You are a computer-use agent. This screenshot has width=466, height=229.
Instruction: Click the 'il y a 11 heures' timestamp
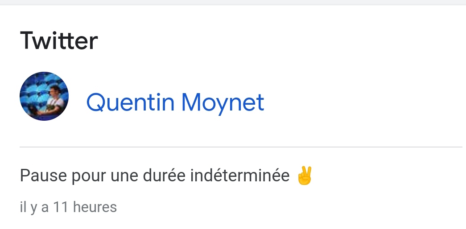click(x=68, y=207)
